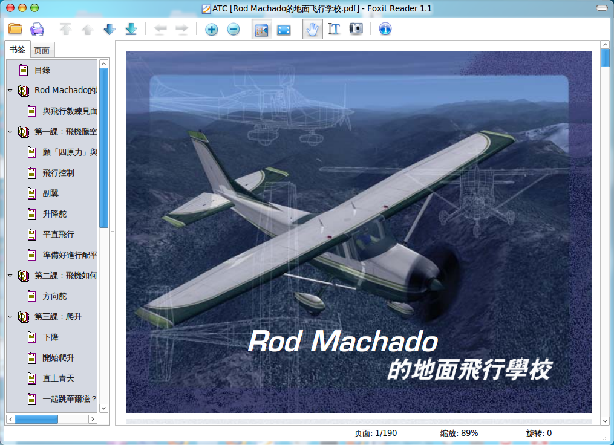614x445 pixels.
Task: Select the Hand tool
Action: (x=313, y=30)
